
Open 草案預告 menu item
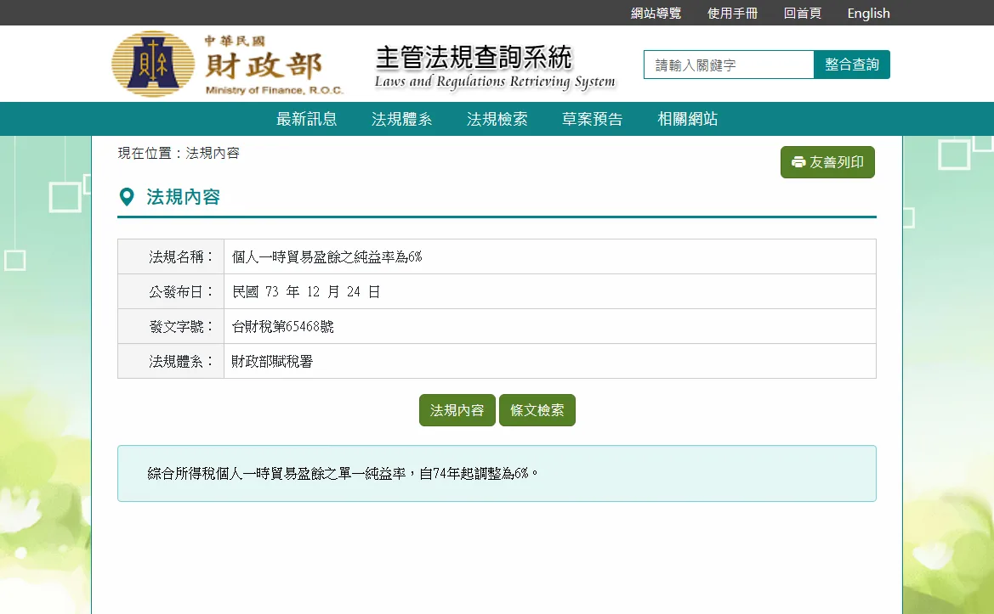[592, 119]
